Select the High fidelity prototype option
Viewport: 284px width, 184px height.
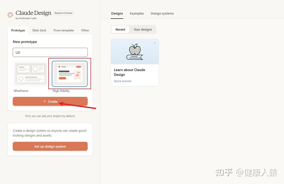point(70,74)
